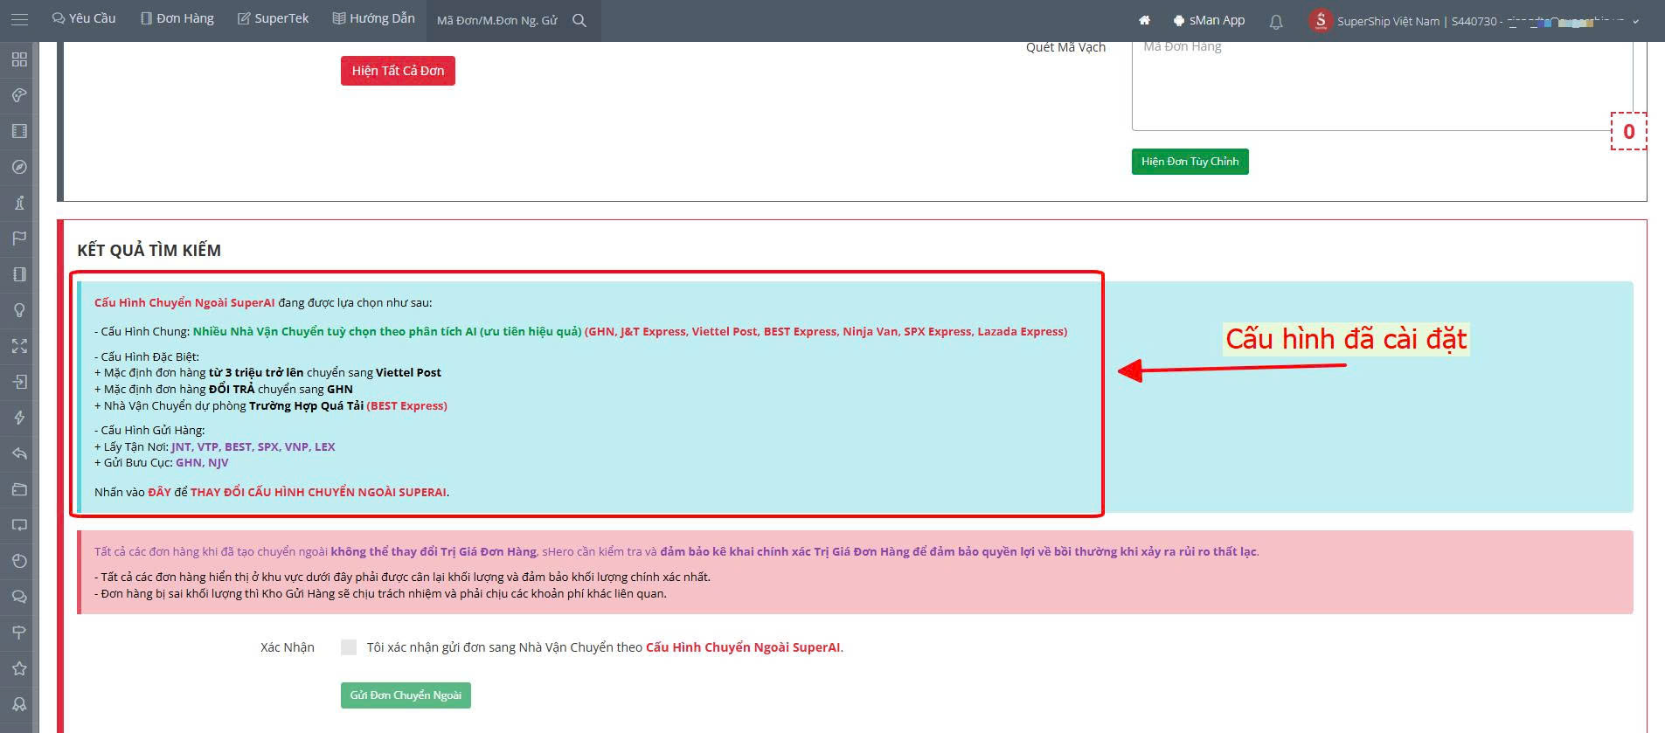Click the Quét Mã Vạch label
Image resolution: width=1665 pixels, height=733 pixels.
(1065, 47)
